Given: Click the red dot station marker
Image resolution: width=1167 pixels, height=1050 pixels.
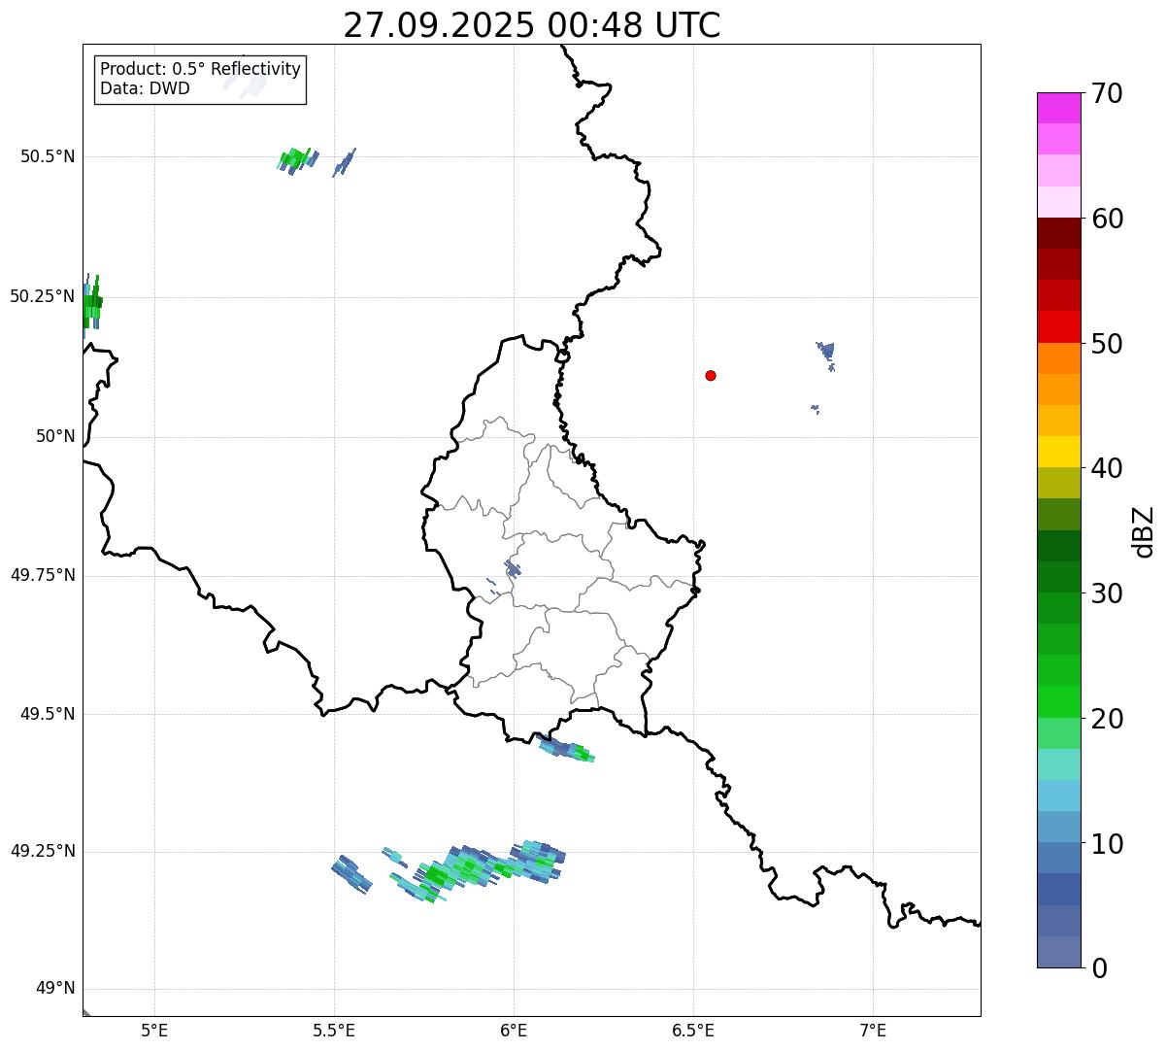Looking at the screenshot, I should (x=711, y=375).
